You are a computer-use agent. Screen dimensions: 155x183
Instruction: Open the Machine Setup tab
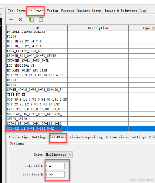coord(89,11)
